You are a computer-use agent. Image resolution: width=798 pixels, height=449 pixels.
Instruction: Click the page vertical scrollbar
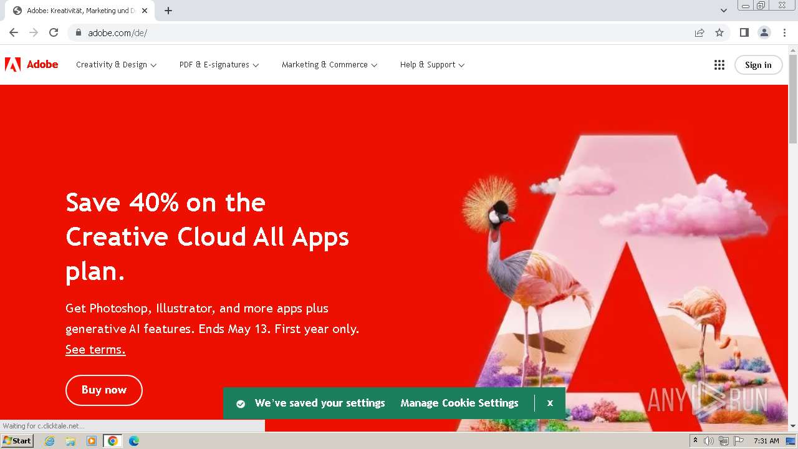point(793,100)
